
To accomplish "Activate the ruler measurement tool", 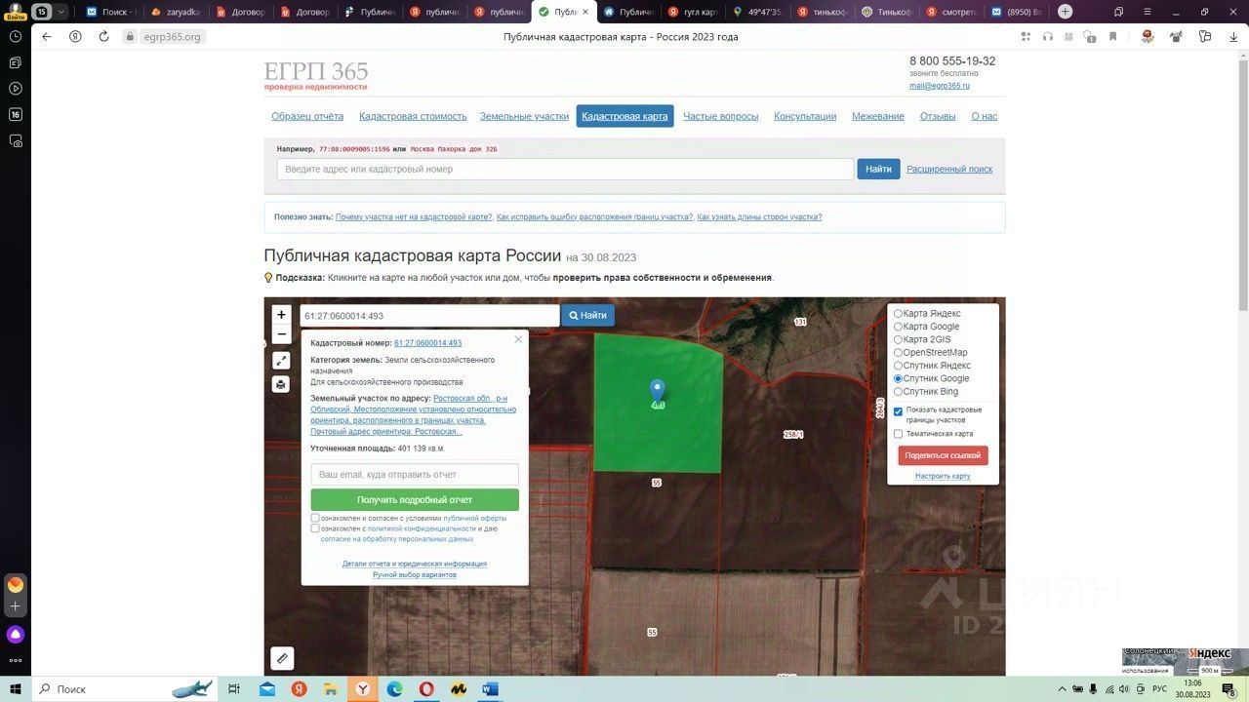I will (x=282, y=658).
